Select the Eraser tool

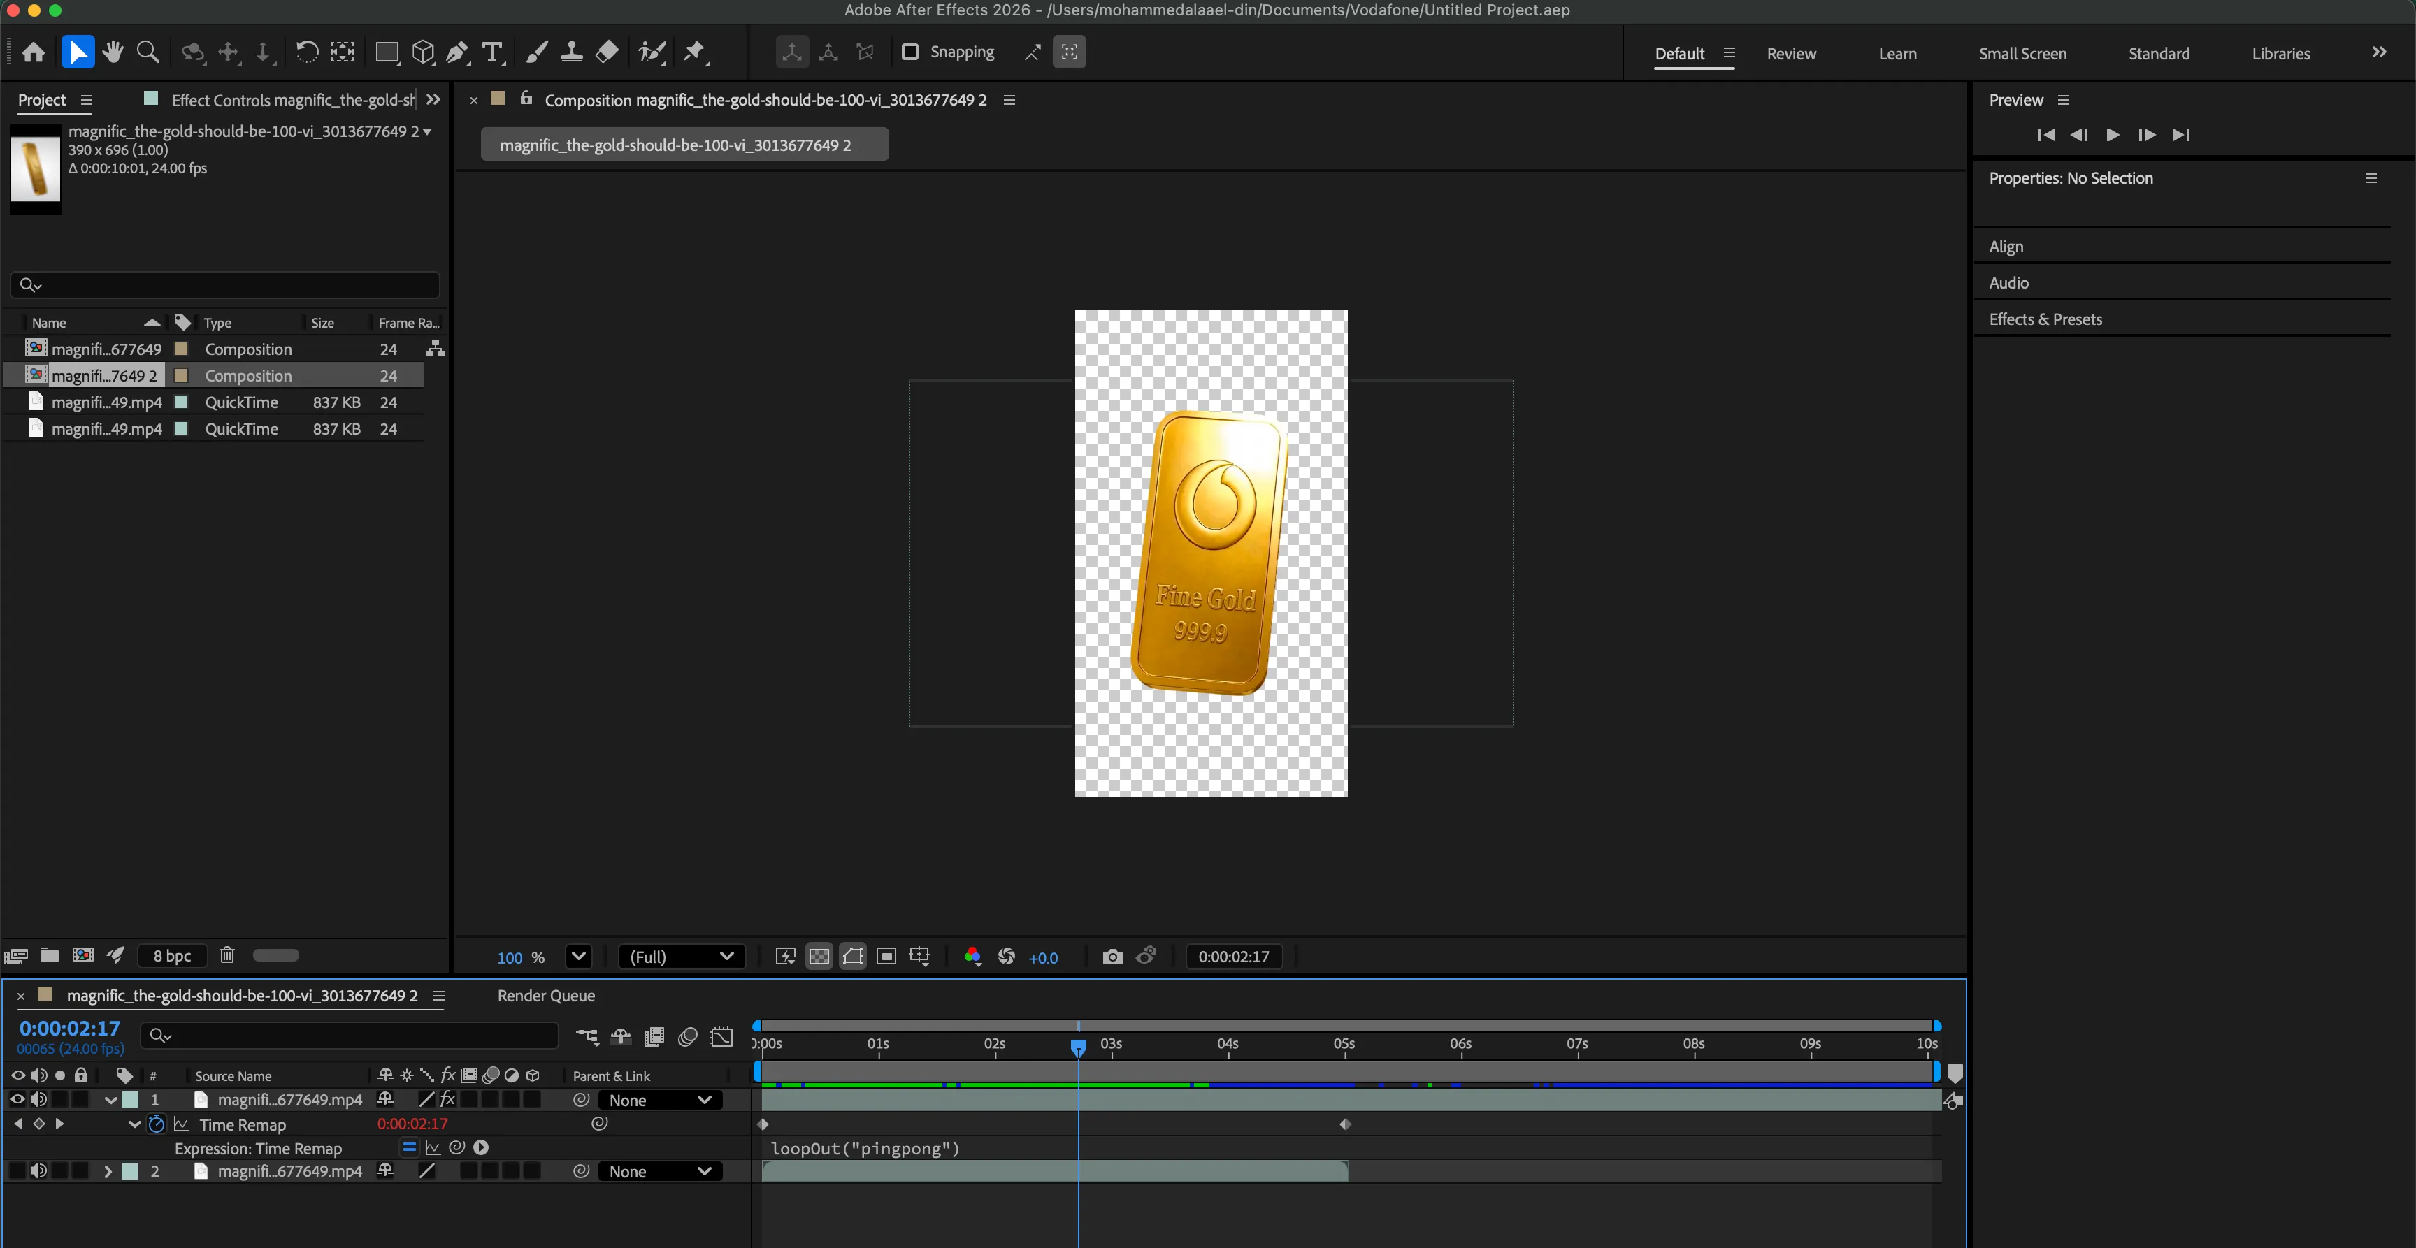[607, 52]
